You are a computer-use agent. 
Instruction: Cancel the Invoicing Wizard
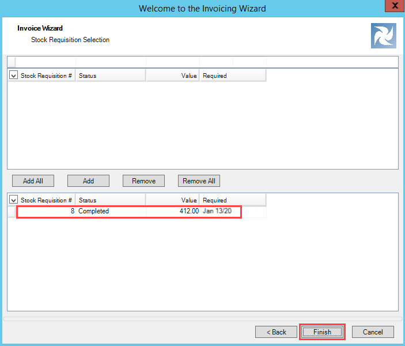pyautogui.click(x=373, y=332)
